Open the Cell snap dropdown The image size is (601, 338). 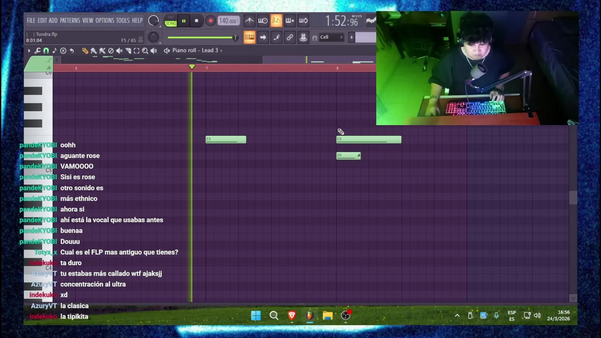(331, 37)
